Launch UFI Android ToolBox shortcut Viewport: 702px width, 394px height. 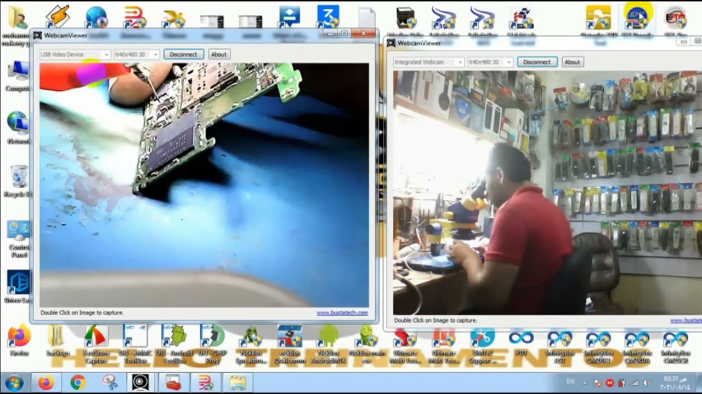(174, 344)
